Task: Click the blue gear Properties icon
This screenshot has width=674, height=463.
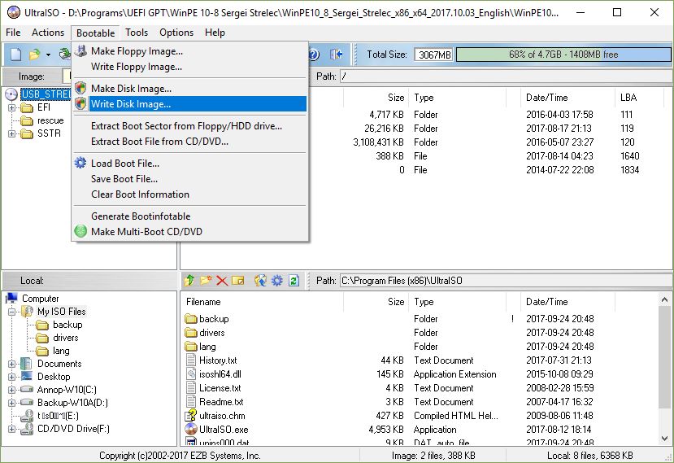Action: coord(277,281)
